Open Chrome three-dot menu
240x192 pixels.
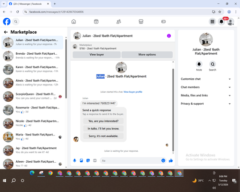coord(236,12)
